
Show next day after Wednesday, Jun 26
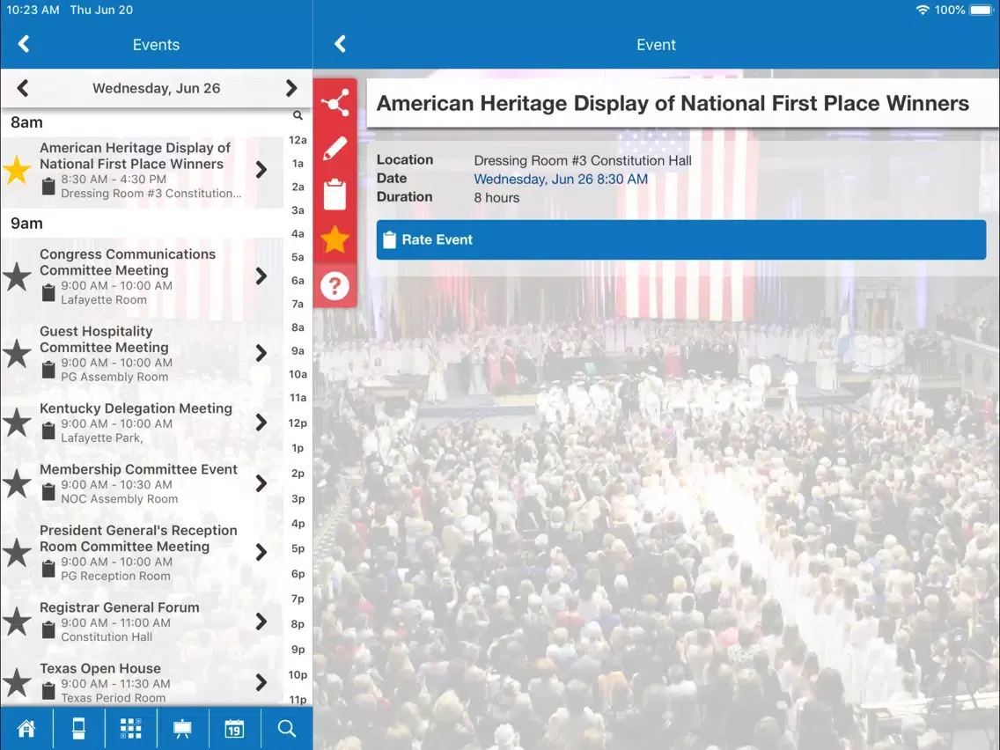click(x=291, y=88)
